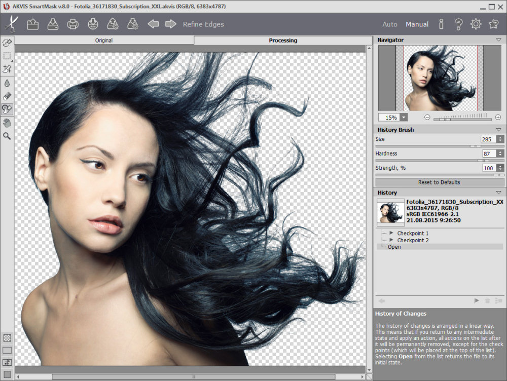507x381 pixels.
Task: Switch to the Original tab
Action: click(x=104, y=41)
